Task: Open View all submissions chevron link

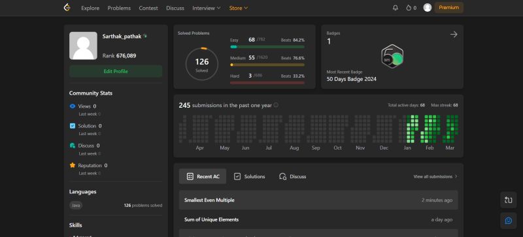Action: click(435, 176)
